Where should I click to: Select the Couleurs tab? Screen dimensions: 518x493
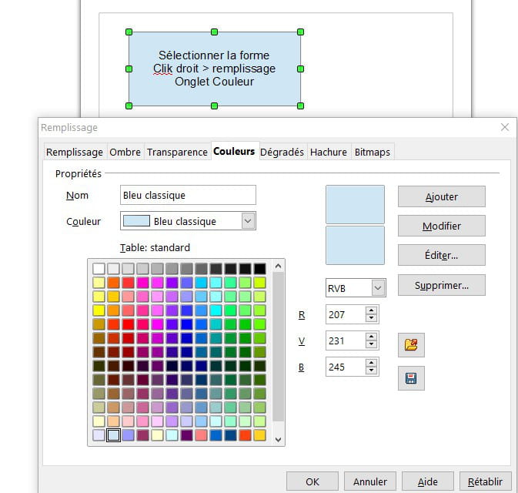point(234,152)
